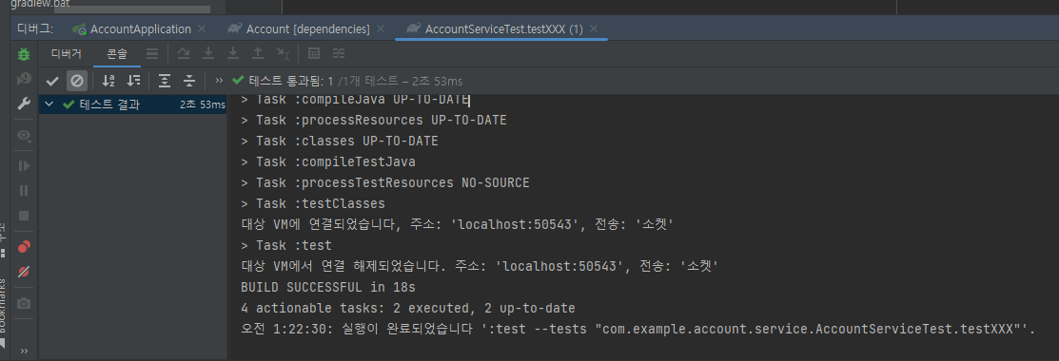The width and height of the screenshot is (1059, 361).
Task: Click the camera thread dump icon
Action: pos(24,304)
